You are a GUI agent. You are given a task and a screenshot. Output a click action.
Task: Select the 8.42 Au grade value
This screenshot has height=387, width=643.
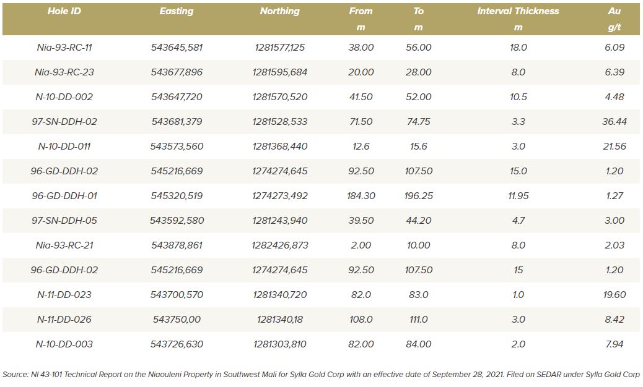(614, 320)
